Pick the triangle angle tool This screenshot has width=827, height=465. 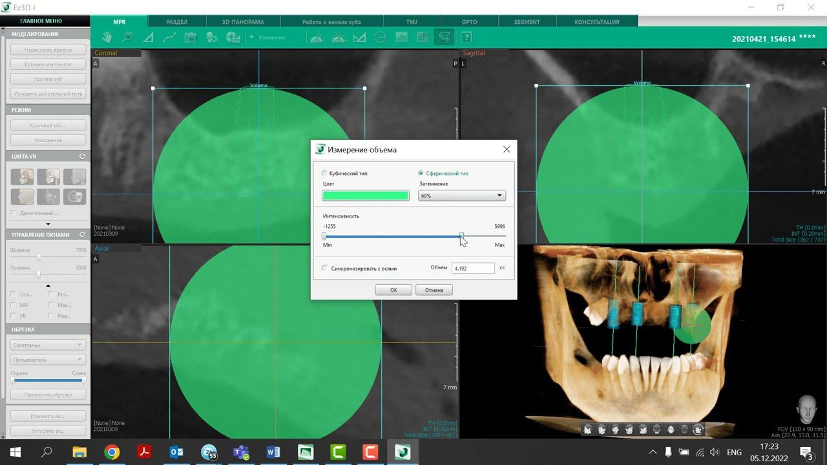[149, 37]
